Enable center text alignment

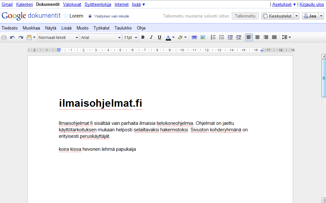click(257, 37)
